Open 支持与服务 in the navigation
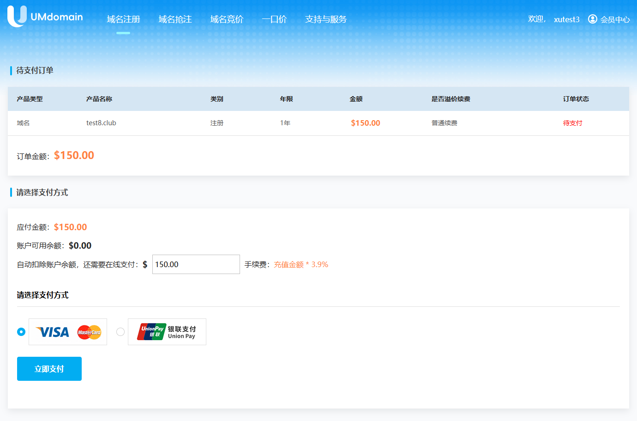637x421 pixels. [325, 19]
